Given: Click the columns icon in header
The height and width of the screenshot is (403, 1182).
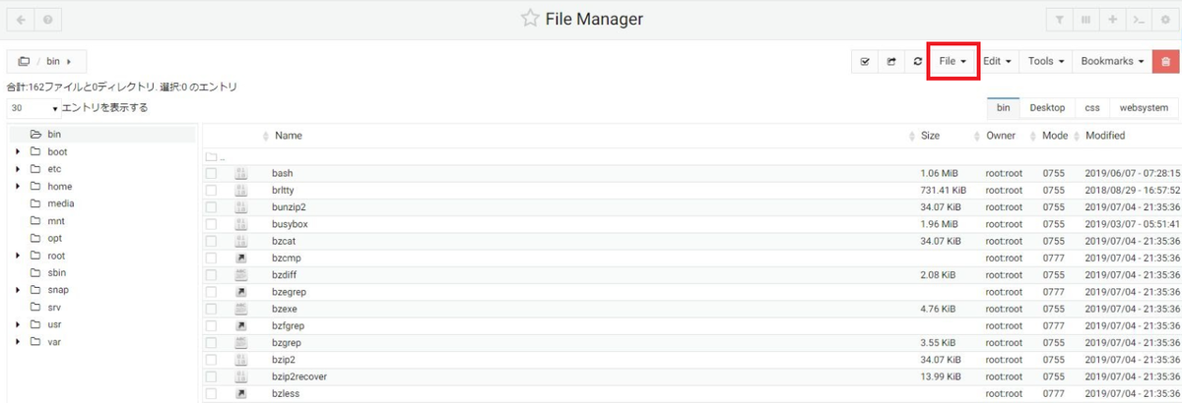Looking at the screenshot, I should click(1085, 19).
